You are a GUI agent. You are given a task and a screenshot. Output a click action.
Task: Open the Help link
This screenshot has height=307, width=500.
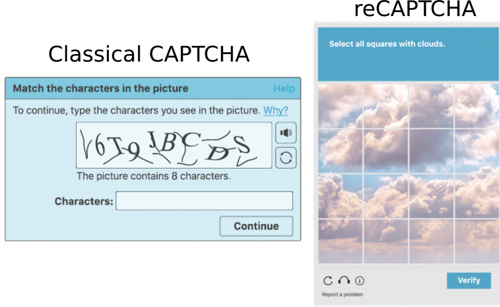(284, 89)
